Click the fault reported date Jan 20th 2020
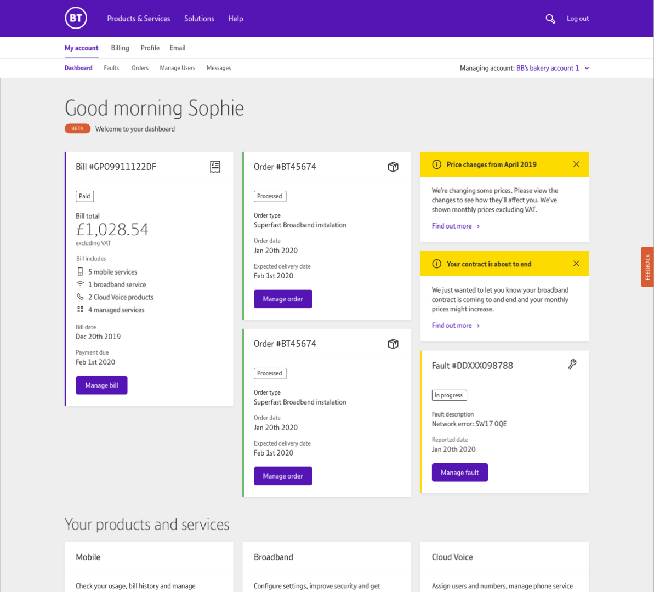Image resolution: width=654 pixels, height=592 pixels. pyautogui.click(x=453, y=449)
